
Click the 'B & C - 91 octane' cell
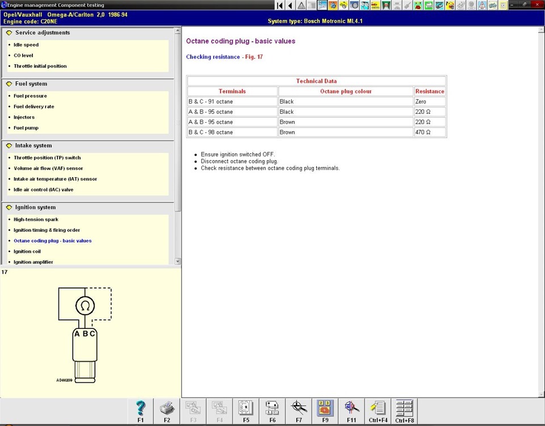point(232,102)
